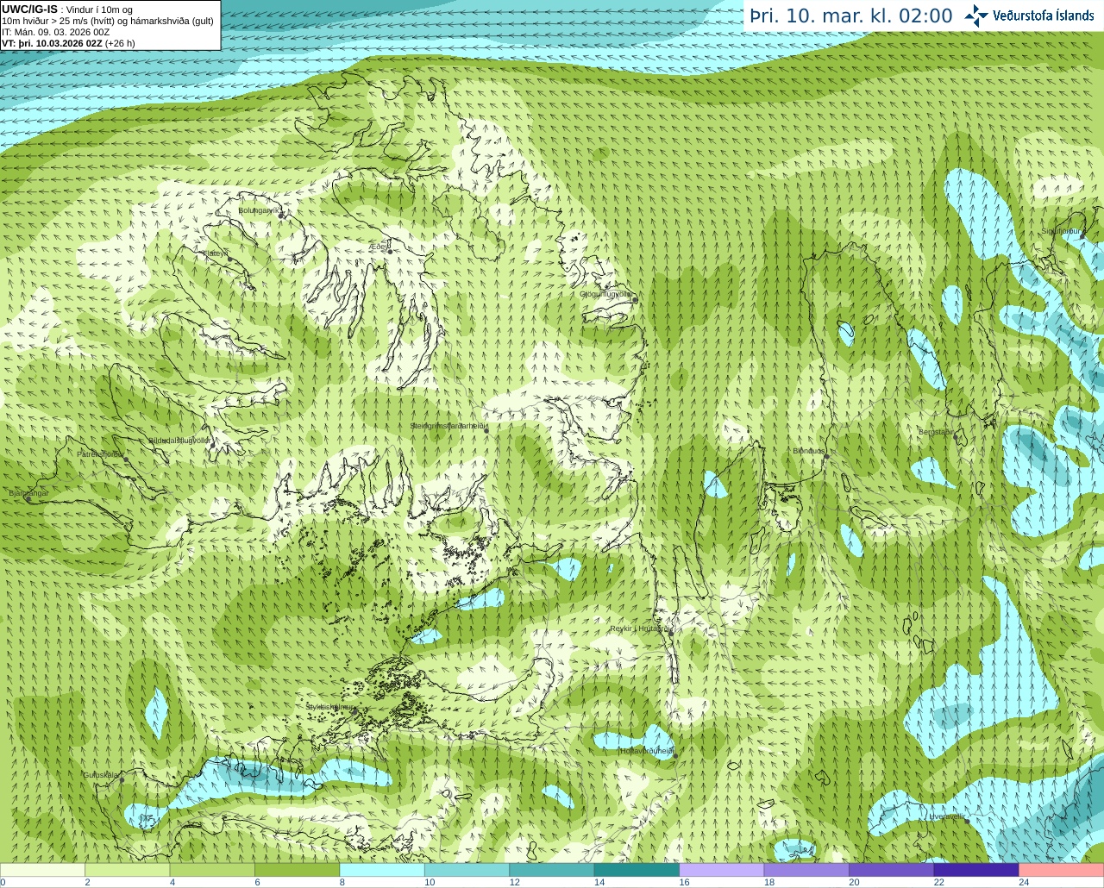Click the Patreksfjörður station label
1104x888 pixels.
[x=100, y=453]
